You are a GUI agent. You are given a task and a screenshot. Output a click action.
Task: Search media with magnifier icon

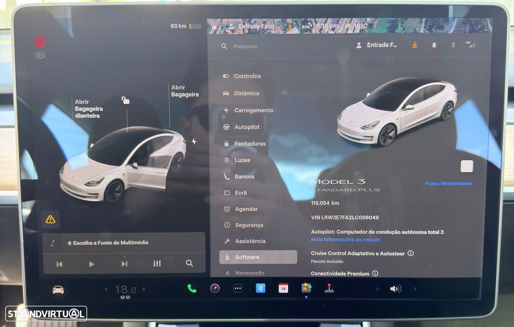pos(189,263)
